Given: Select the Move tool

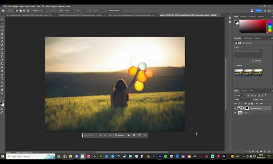Looking at the screenshot, I should [2, 19].
